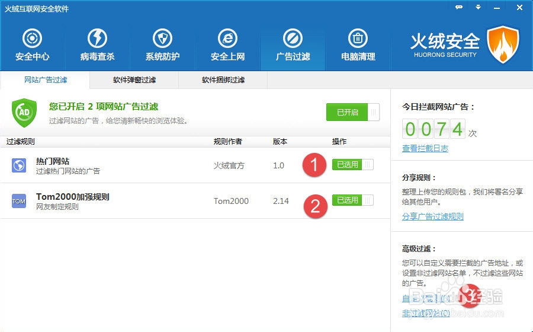533x332 pixels.
Task: Click the 您已开启 2 项网站广告过滤 heading
Action: (x=104, y=107)
